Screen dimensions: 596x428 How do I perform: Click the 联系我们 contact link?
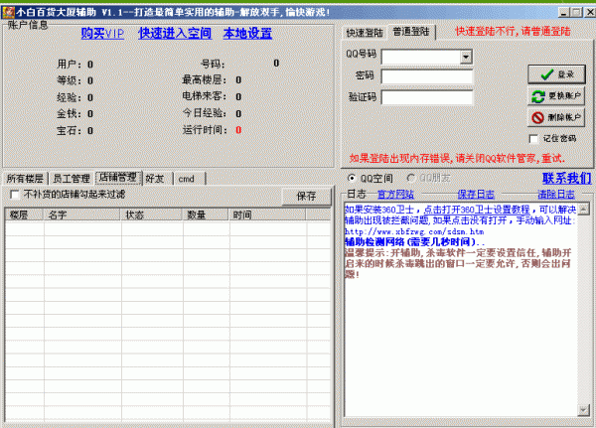click(x=566, y=178)
